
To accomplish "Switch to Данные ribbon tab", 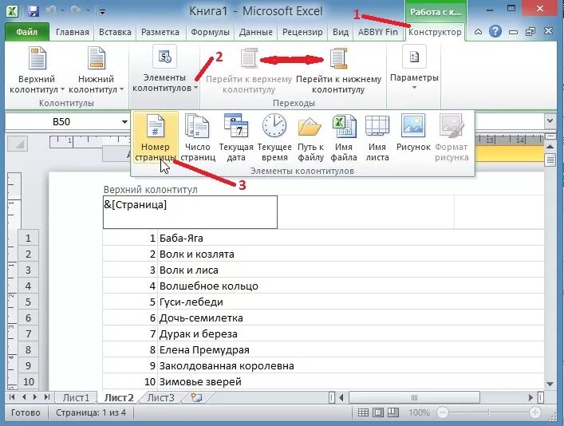I will point(255,32).
